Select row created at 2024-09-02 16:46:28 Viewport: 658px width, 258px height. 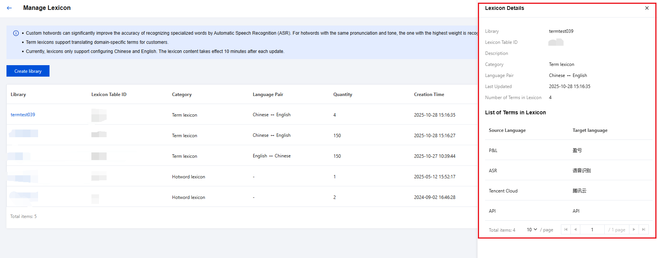tap(434, 197)
